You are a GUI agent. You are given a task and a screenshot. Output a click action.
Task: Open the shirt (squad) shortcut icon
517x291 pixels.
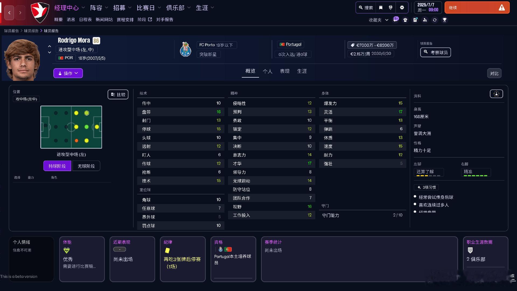click(x=405, y=20)
